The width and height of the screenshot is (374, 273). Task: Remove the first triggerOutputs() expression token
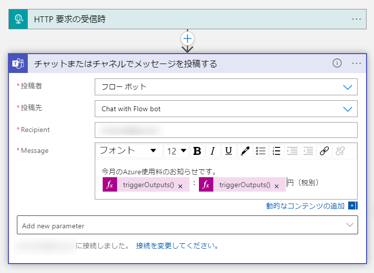point(181,186)
